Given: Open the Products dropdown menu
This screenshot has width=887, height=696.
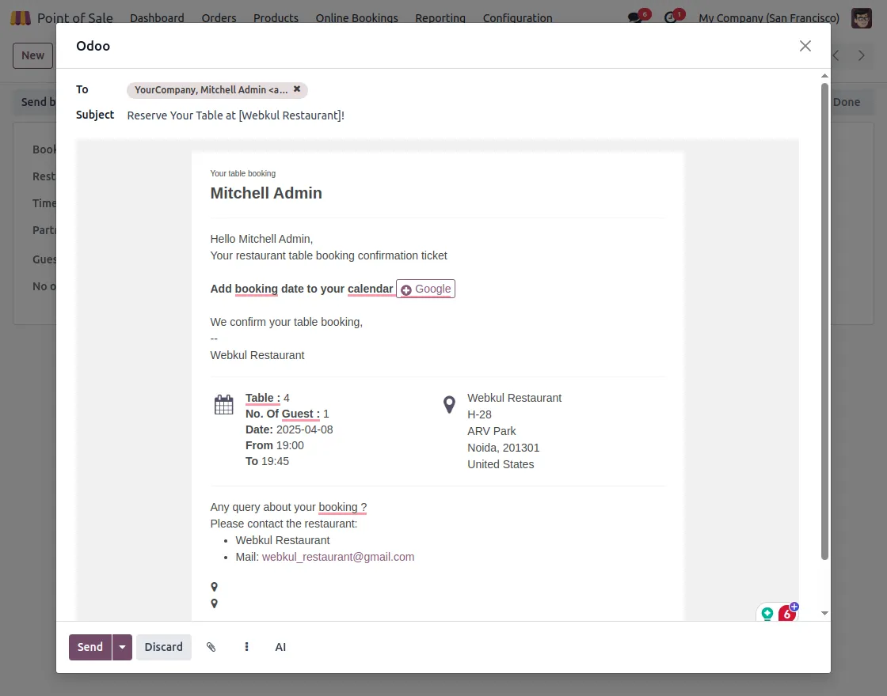Looking at the screenshot, I should (276, 17).
